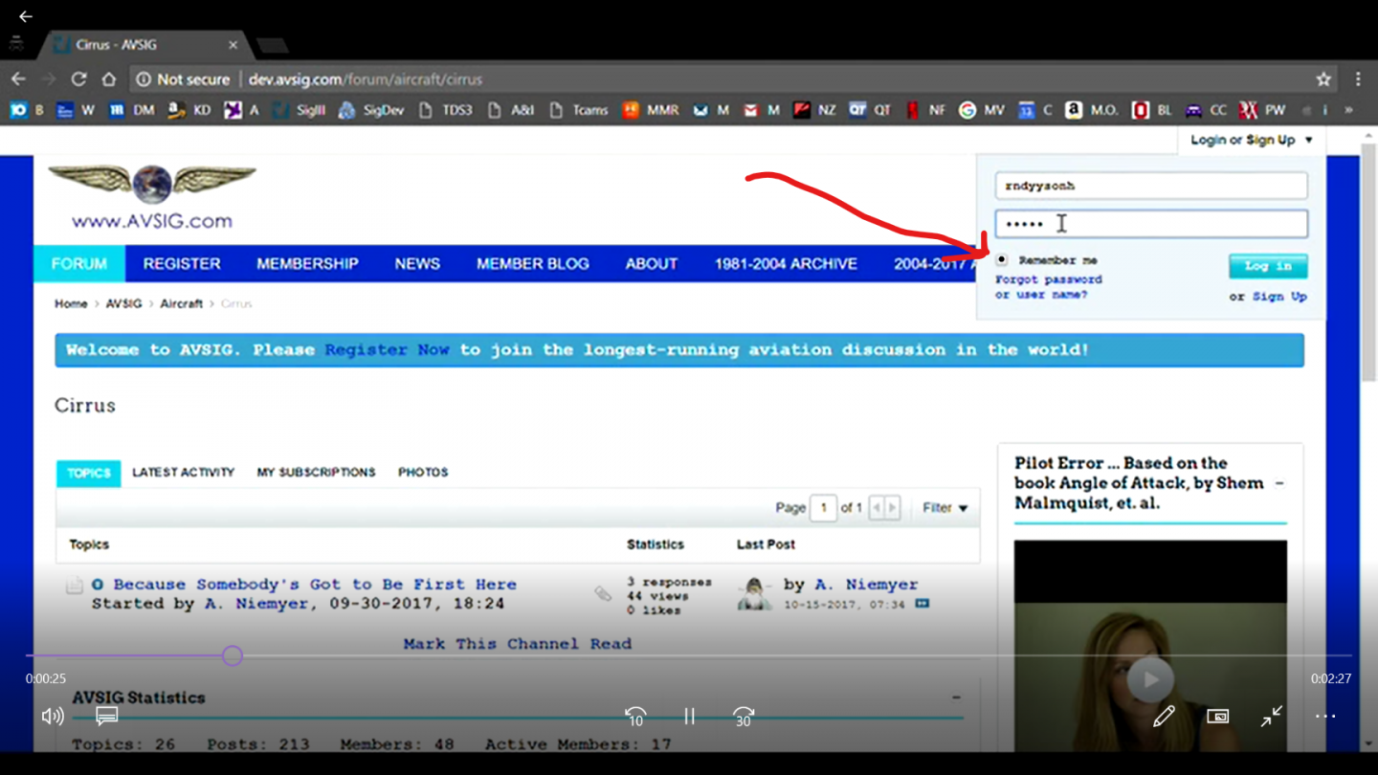Open the PW bookmark
The image size is (1378, 775).
[x=1262, y=110]
